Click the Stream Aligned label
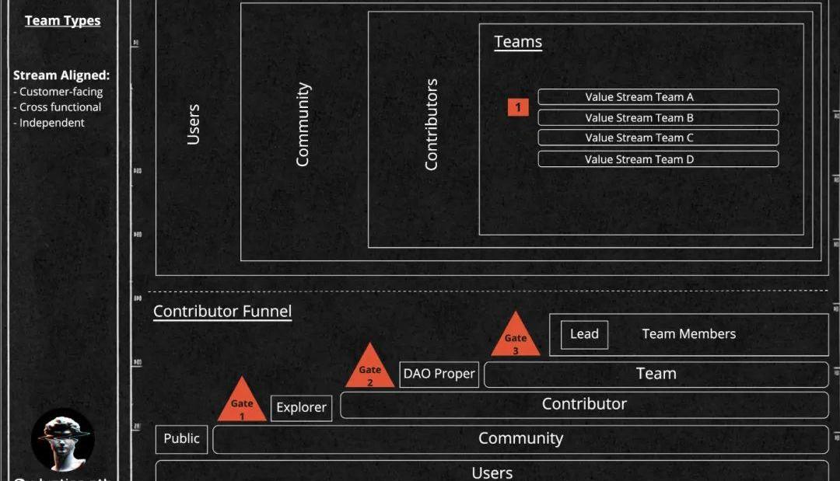The image size is (840, 481). [61, 75]
